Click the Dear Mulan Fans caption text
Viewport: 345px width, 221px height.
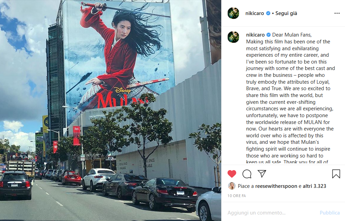click(x=292, y=34)
